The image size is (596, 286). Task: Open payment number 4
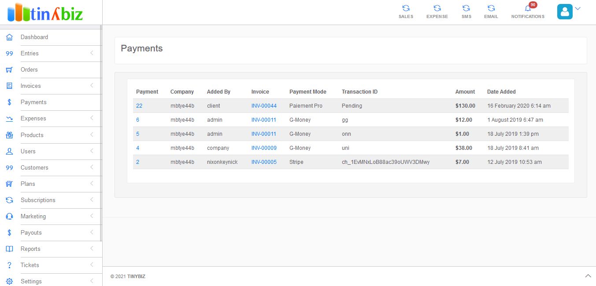click(137, 148)
